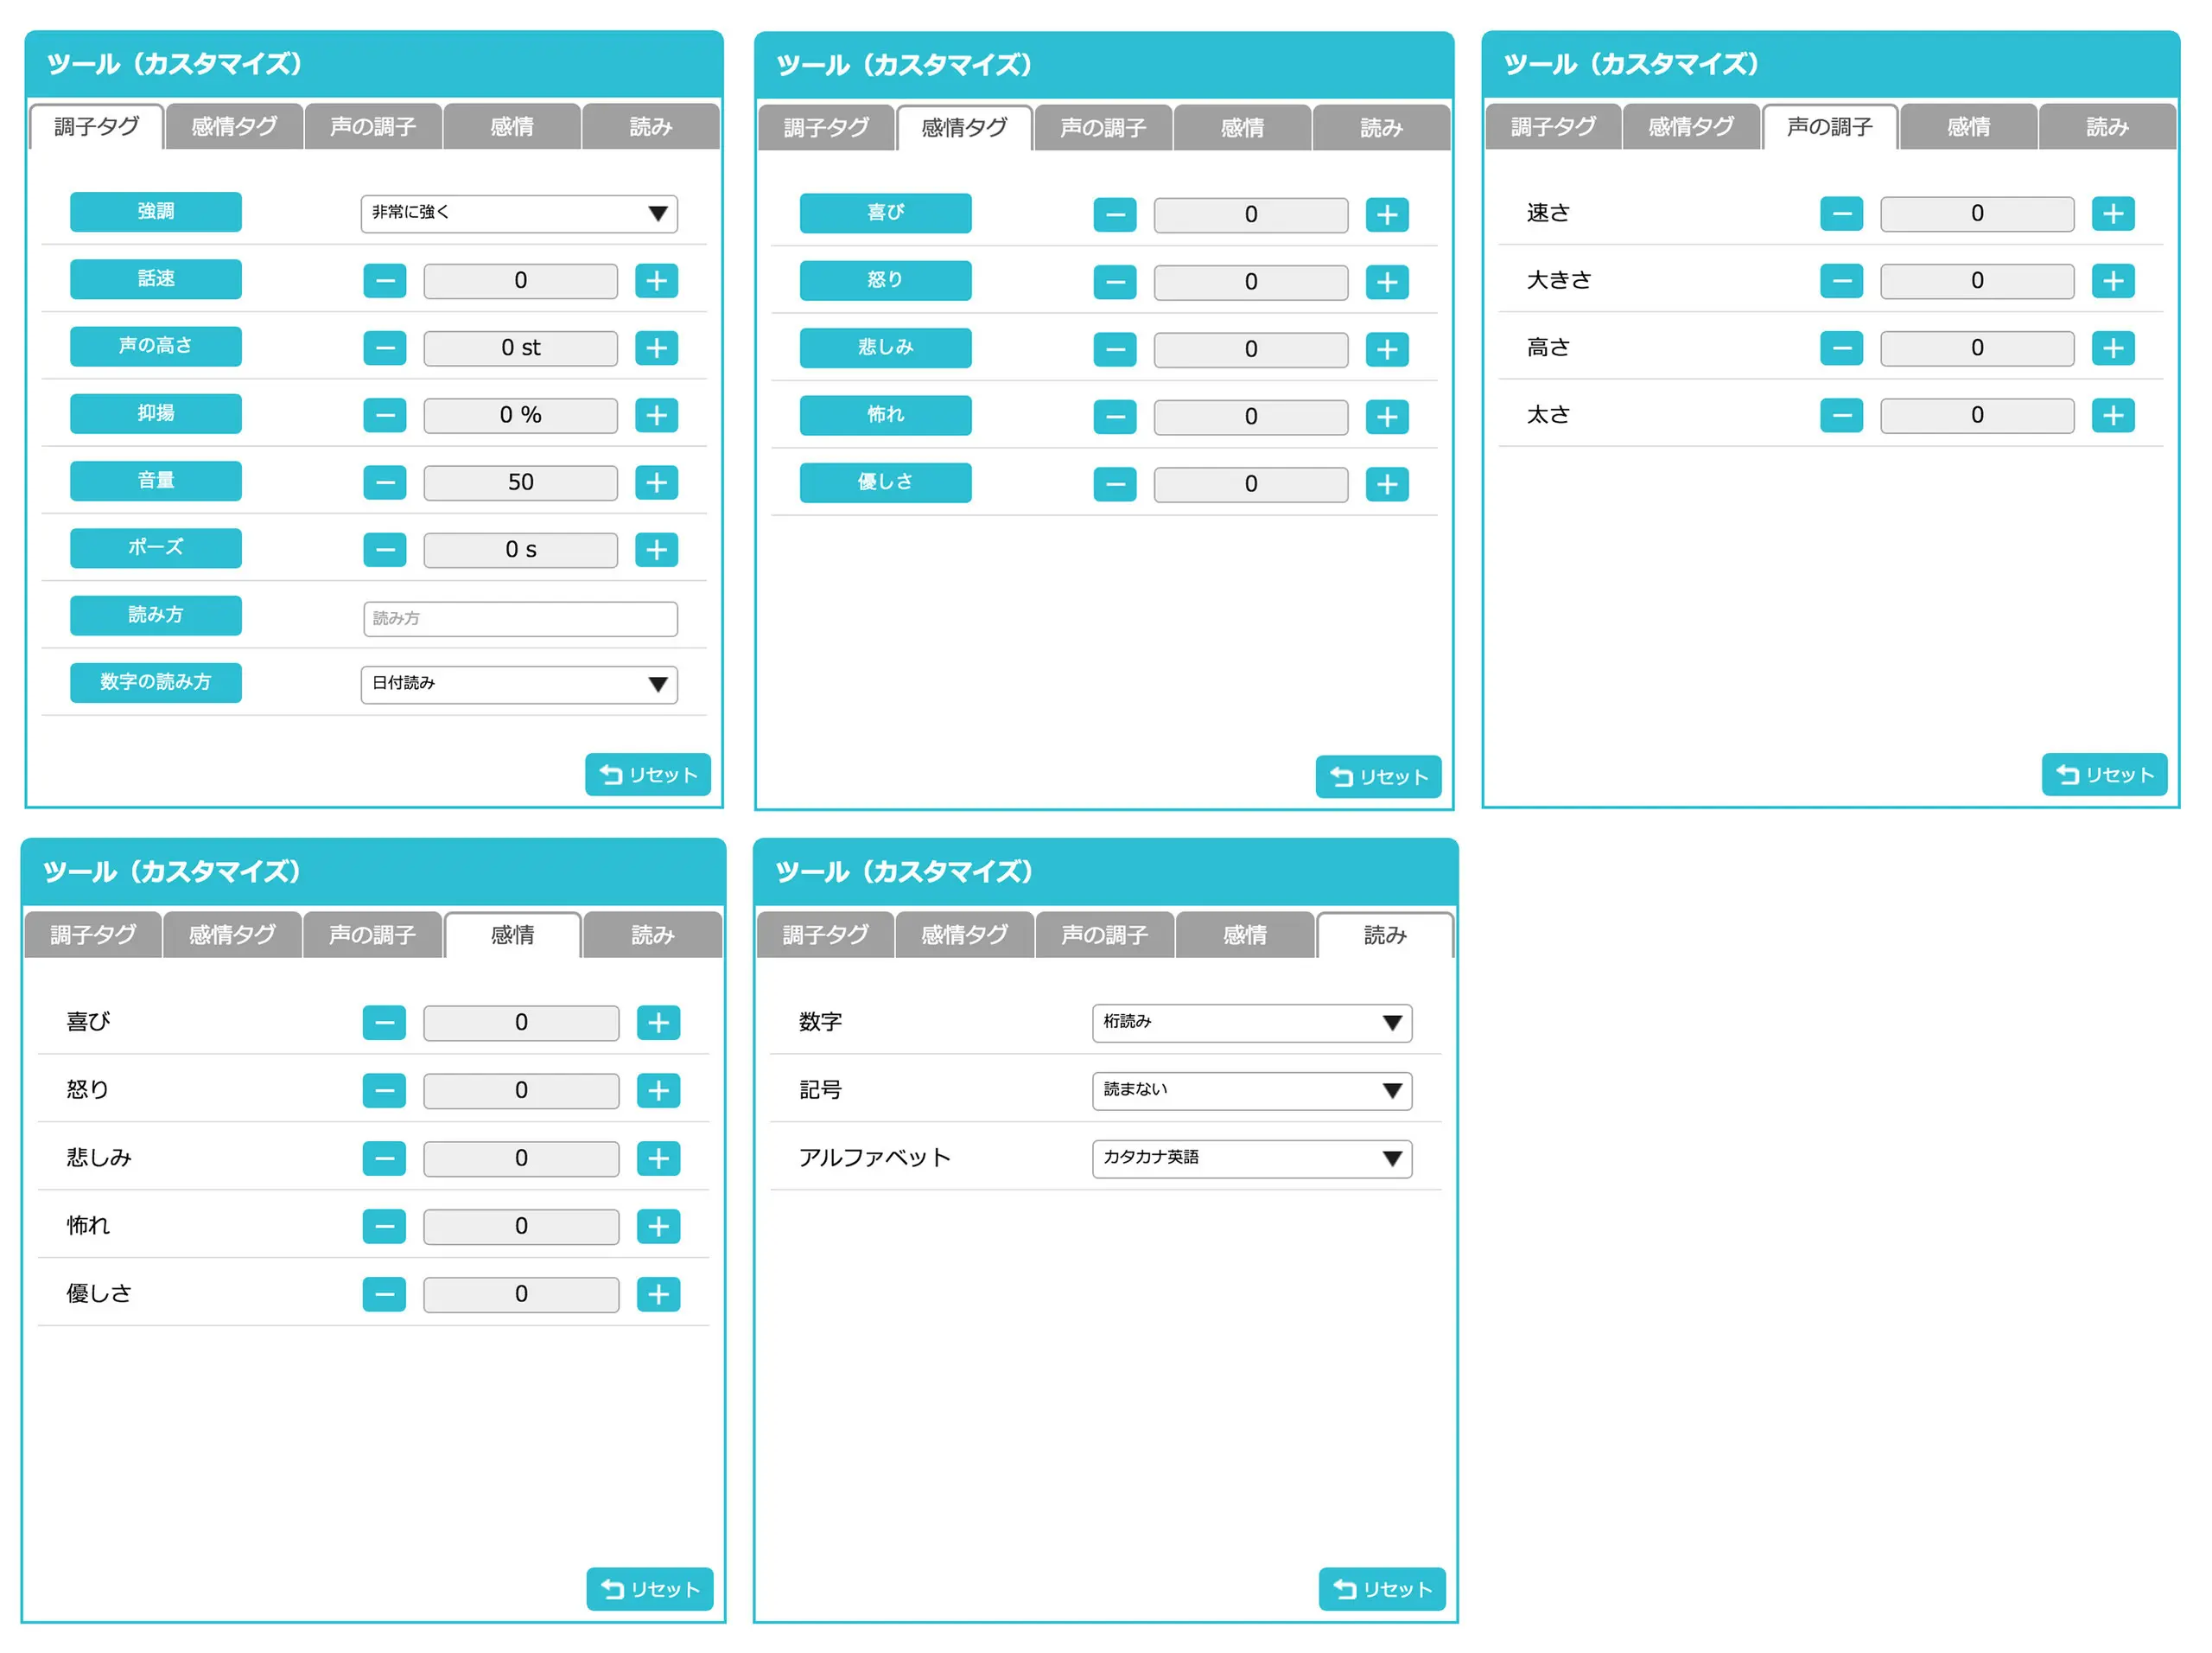Decrease 音量 with minus button

385,482
